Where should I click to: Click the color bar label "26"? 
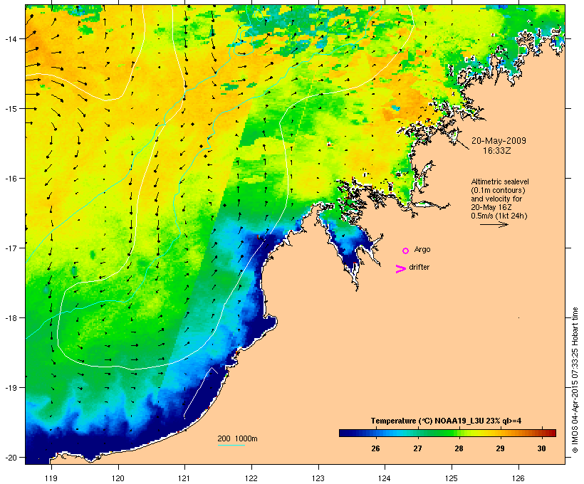[x=375, y=448]
